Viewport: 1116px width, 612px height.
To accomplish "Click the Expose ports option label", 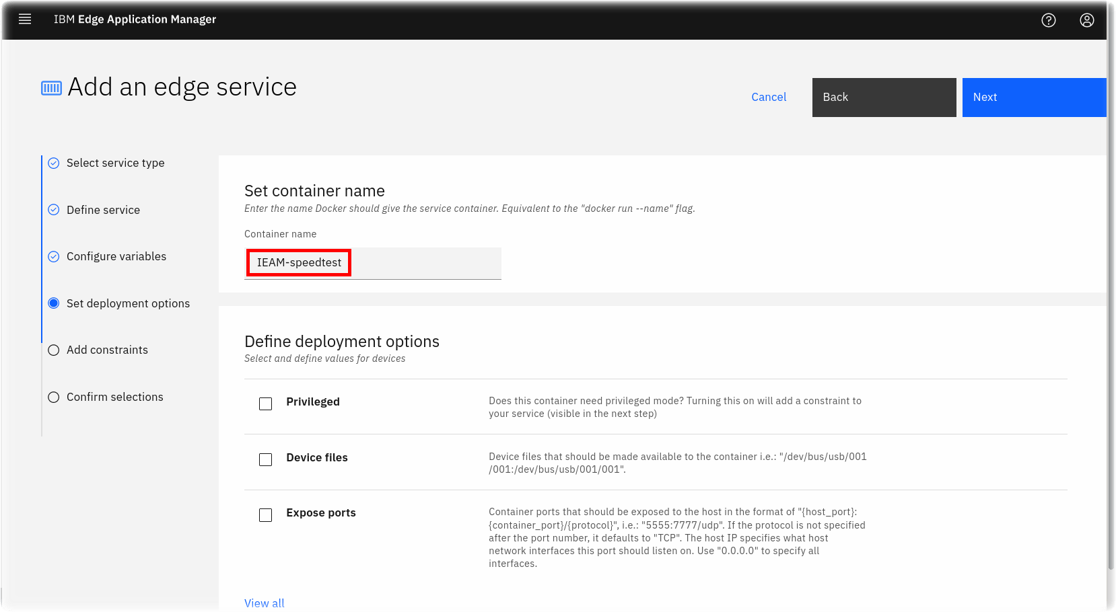I will 321,512.
